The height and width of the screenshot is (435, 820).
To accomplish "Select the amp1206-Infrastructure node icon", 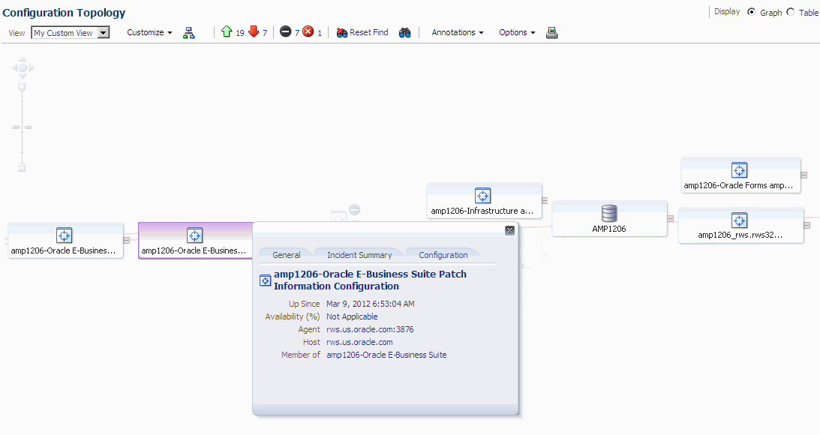I will (x=482, y=196).
